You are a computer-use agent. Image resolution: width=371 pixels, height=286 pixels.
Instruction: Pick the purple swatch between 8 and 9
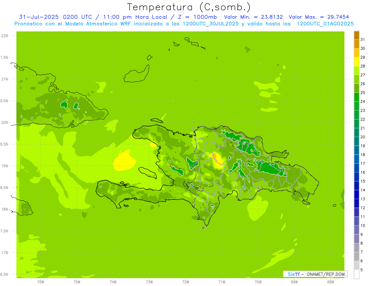click(x=357, y=239)
